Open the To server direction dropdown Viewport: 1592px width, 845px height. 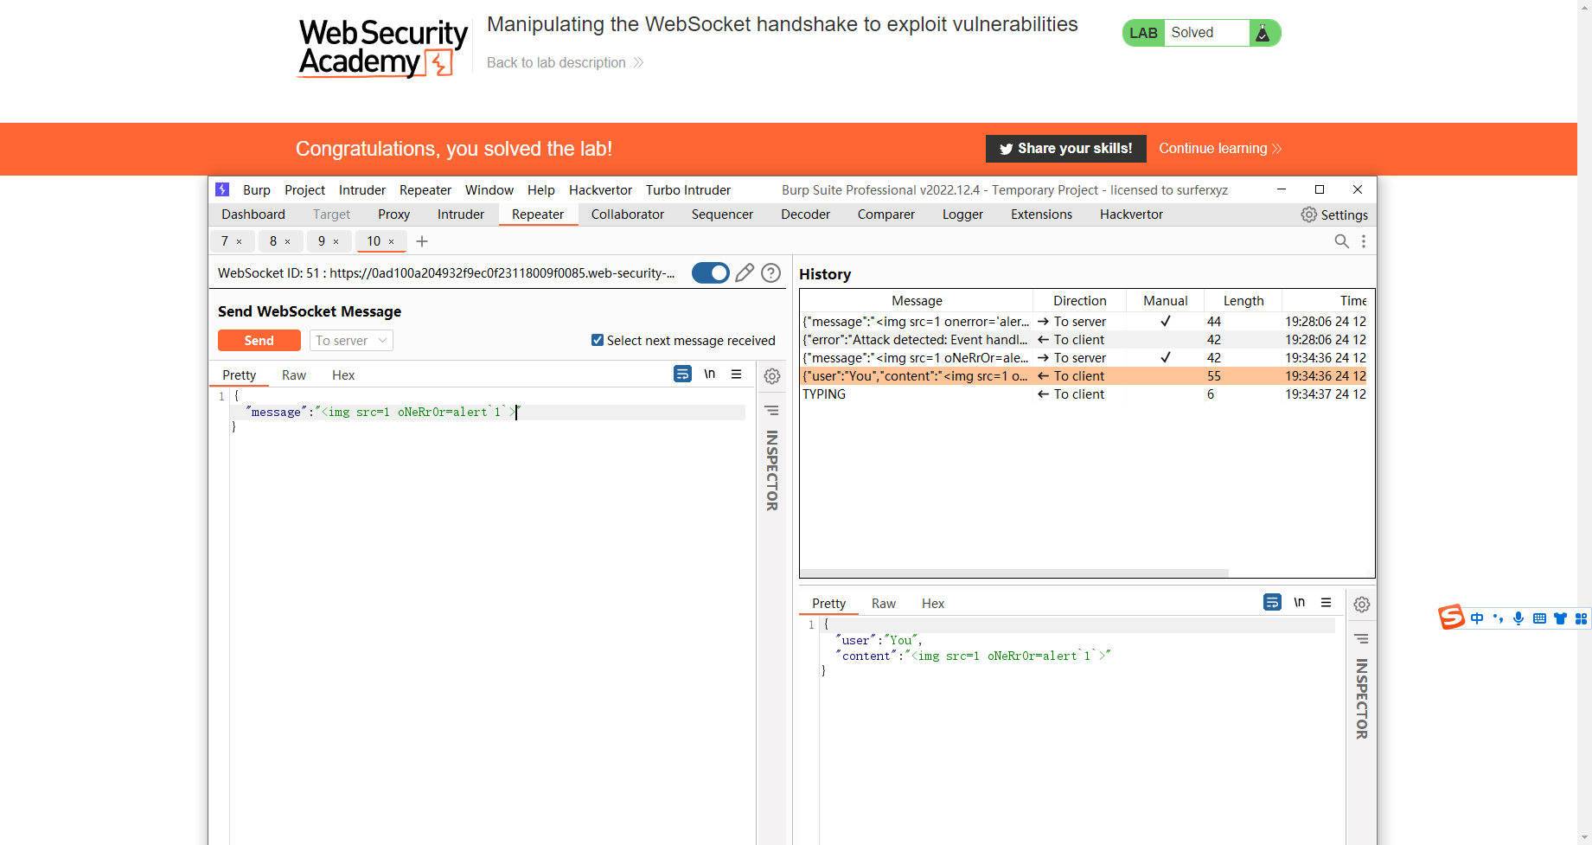click(x=350, y=340)
